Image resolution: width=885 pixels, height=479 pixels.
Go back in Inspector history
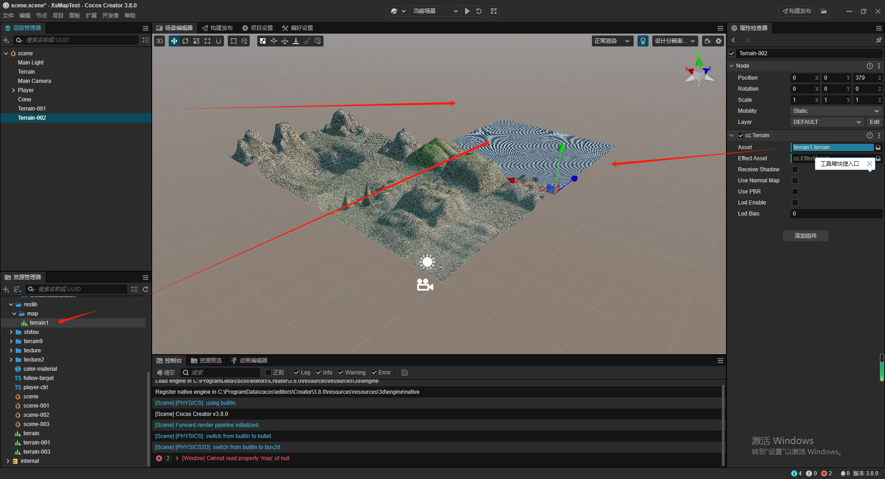733,41
